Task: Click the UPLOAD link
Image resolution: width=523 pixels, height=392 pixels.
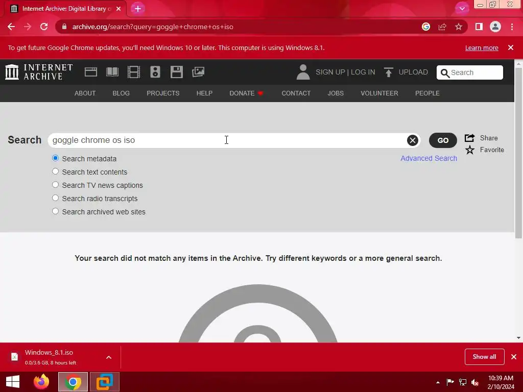Action: [413, 72]
